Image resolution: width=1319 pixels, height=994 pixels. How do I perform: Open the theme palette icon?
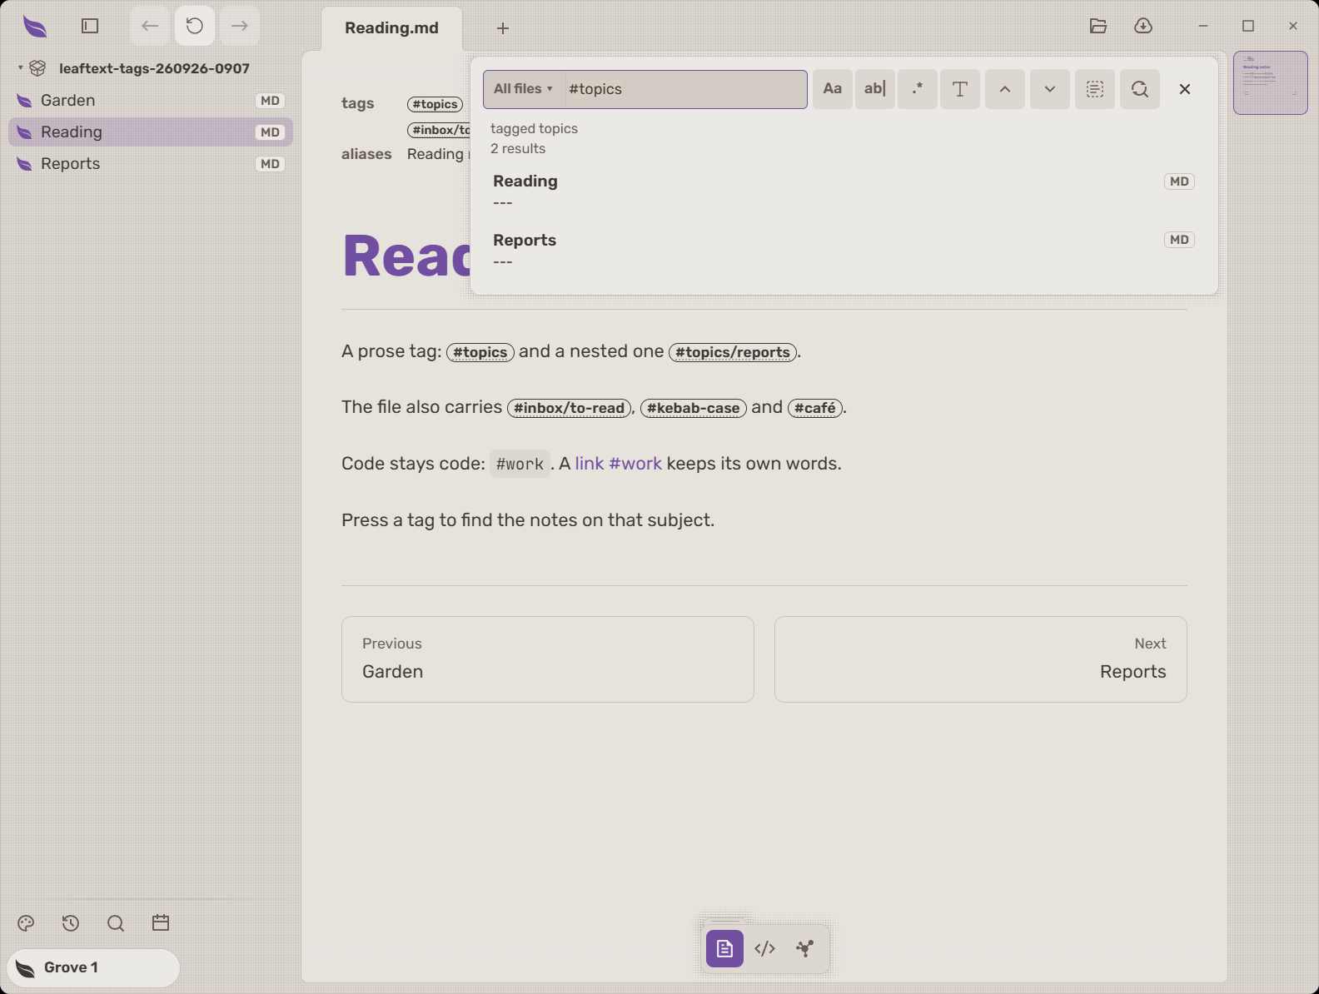[x=26, y=922]
